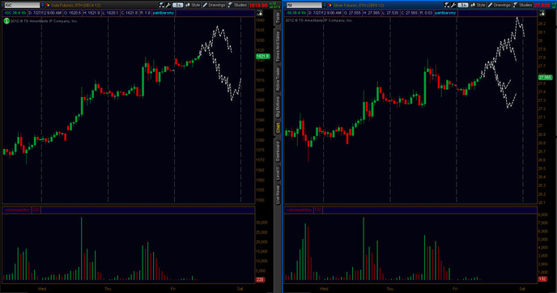This screenshot has height=293, width=557.
Task: Click the green info circle on gold chart
Action: (6, 21)
